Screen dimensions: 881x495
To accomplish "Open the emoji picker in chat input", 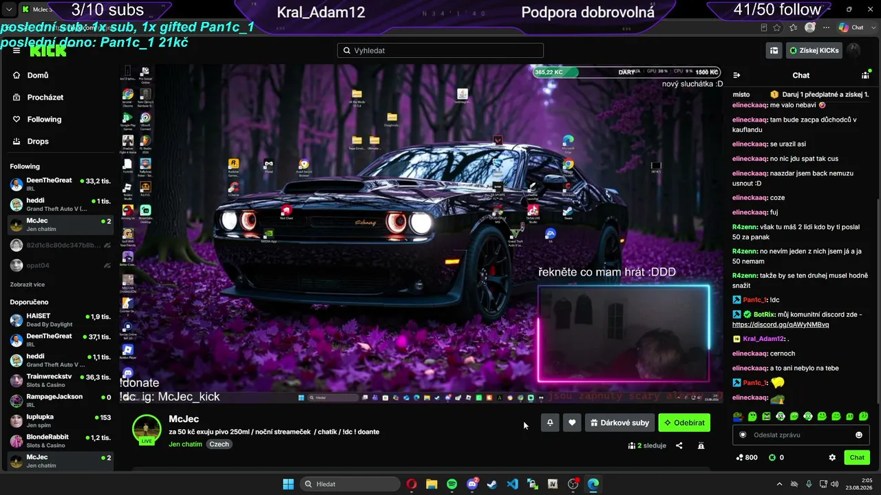I will pos(859,434).
